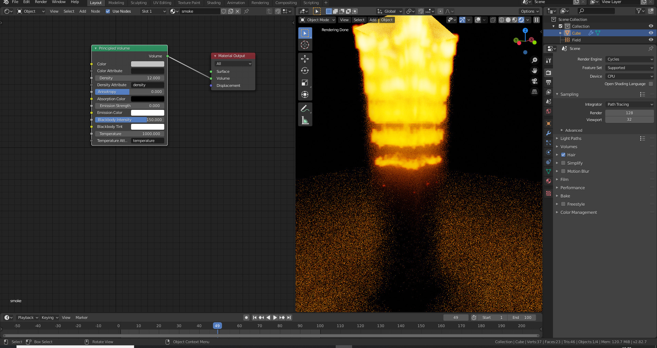Click the Options button in viewport header

529,11
